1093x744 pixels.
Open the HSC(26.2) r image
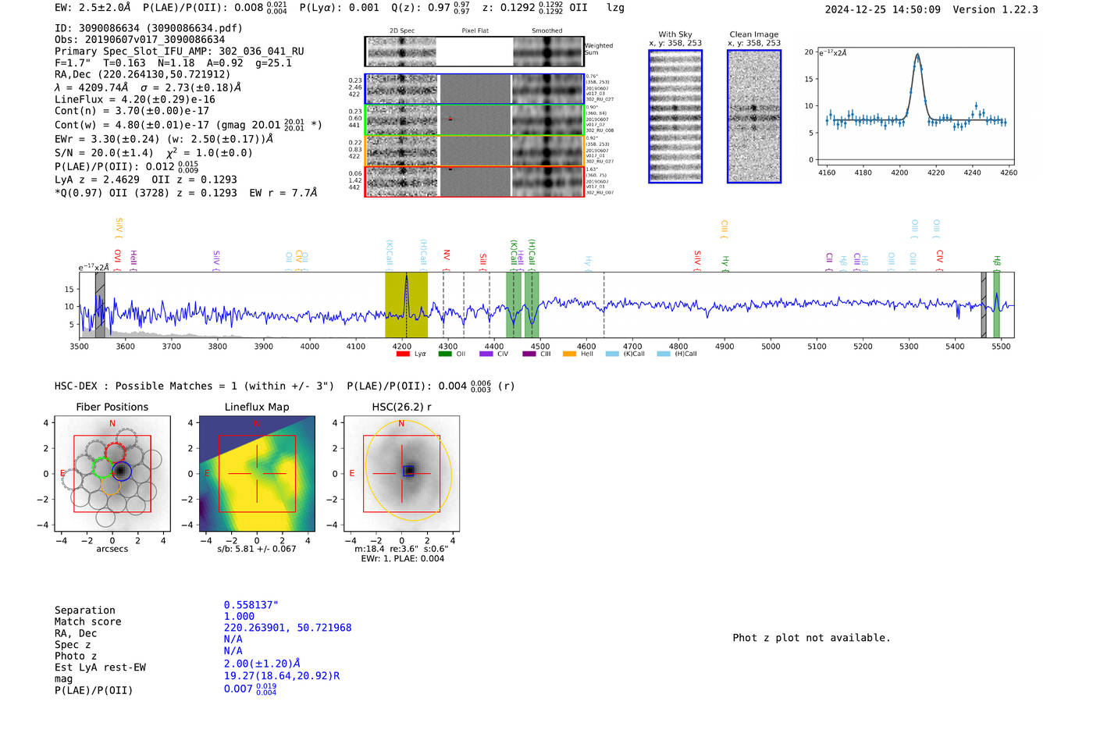401,474
